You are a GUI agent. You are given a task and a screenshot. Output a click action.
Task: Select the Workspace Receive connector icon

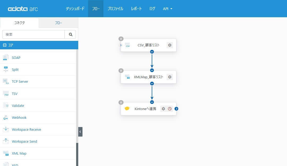[6, 129]
